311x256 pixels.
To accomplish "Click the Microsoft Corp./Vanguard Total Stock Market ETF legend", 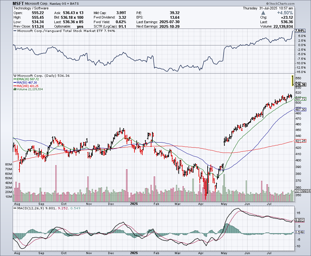I will (64, 31).
